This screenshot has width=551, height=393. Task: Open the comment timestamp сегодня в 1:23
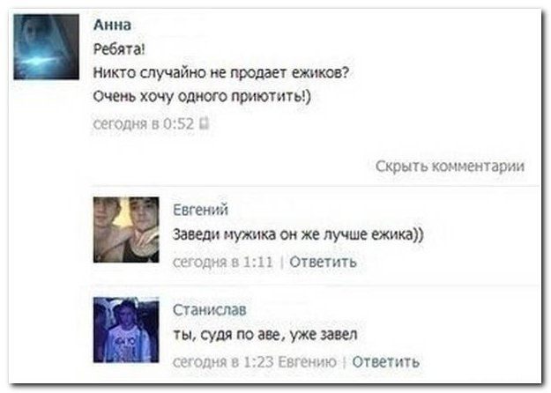223,362
